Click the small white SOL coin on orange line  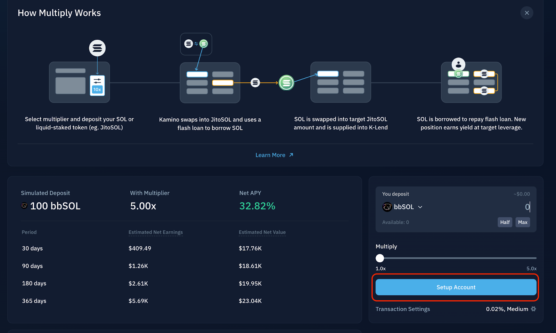[x=255, y=83]
